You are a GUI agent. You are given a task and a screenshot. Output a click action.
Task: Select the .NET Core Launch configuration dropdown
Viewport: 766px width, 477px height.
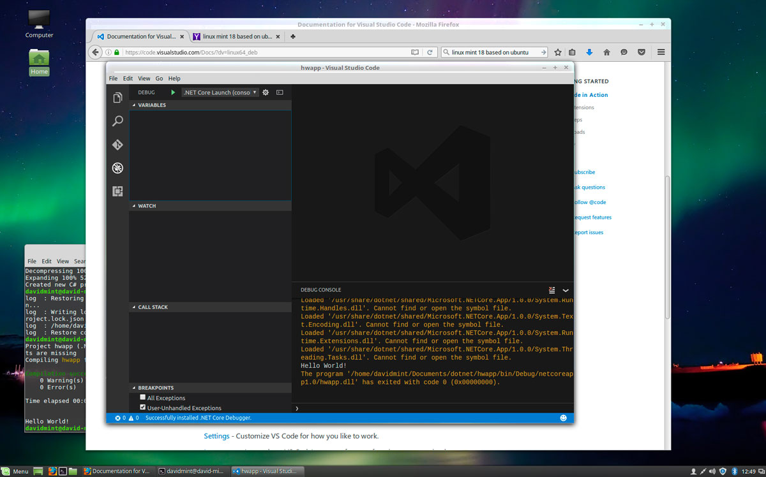tap(220, 92)
